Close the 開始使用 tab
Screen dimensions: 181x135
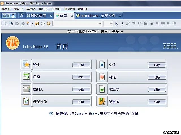51,16
